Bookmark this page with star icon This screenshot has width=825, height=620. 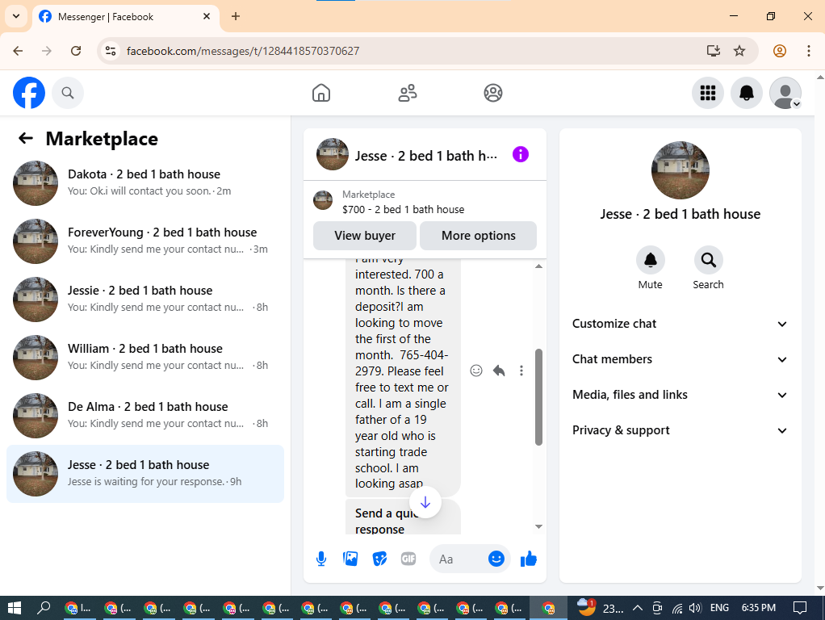coord(739,51)
